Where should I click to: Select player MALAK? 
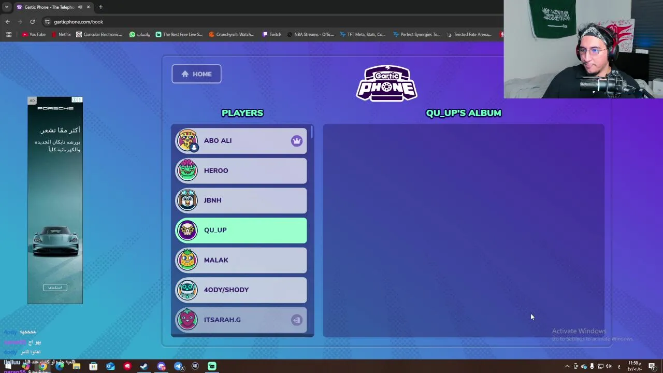point(241,260)
